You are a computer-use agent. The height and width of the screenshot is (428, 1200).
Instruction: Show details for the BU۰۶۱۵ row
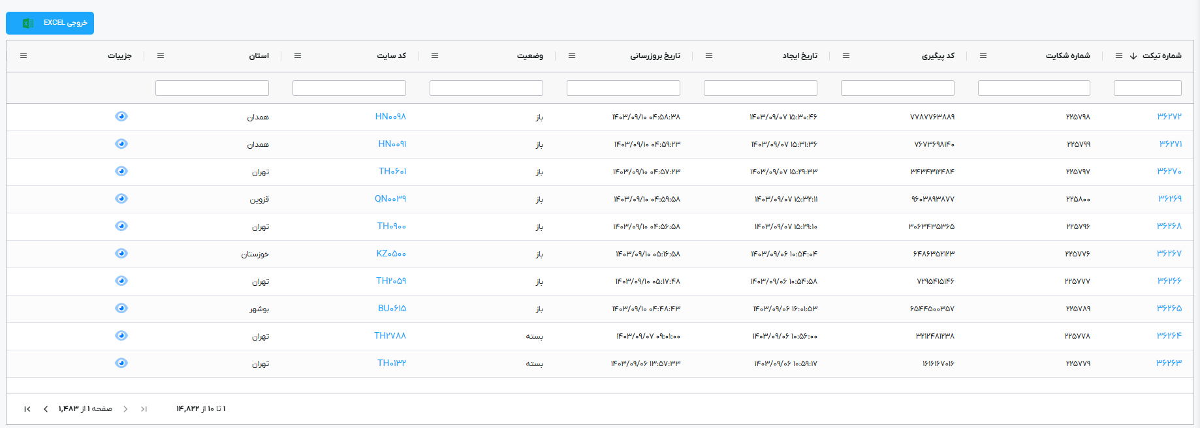point(121,308)
